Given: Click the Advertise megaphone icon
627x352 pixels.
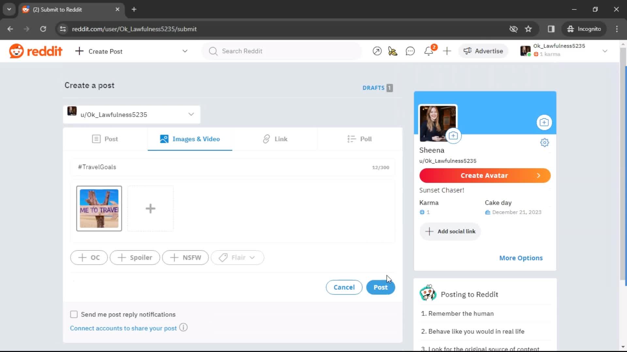Looking at the screenshot, I should pyautogui.click(x=467, y=51).
